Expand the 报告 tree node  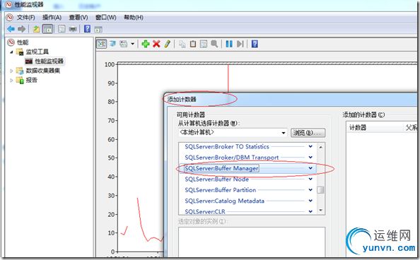click(11, 81)
